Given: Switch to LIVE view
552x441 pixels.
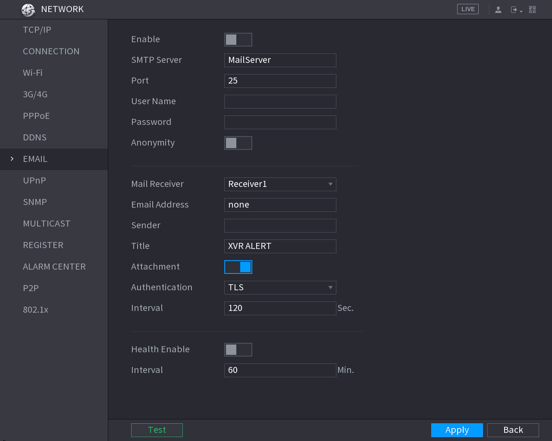Looking at the screenshot, I should pos(468,9).
